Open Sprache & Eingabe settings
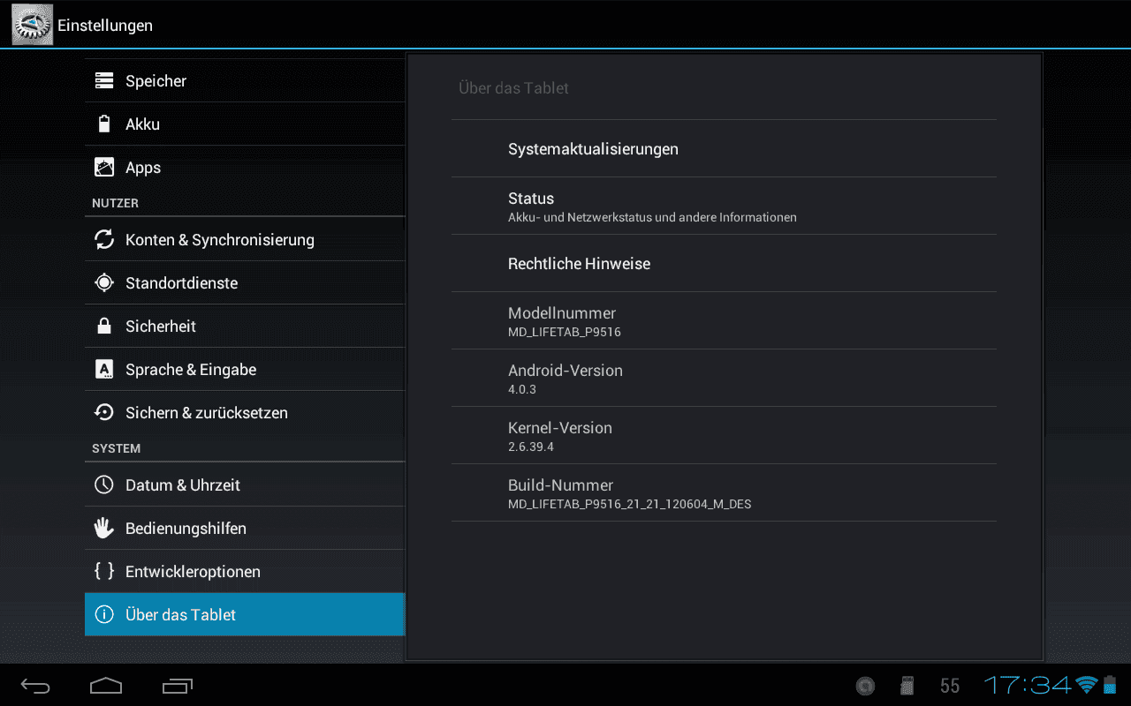 [x=245, y=370]
